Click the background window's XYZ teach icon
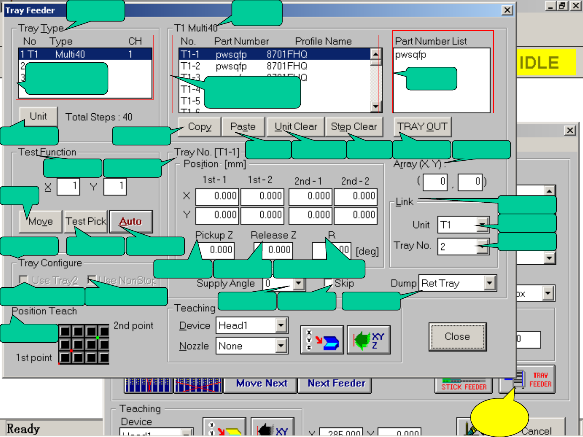Screen dimensions: 583x437 224,427
